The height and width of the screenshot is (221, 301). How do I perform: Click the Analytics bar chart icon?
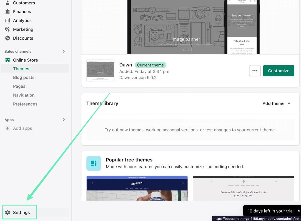point(7,21)
